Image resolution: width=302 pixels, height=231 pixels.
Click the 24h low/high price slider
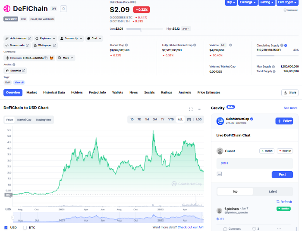tap(145, 29)
